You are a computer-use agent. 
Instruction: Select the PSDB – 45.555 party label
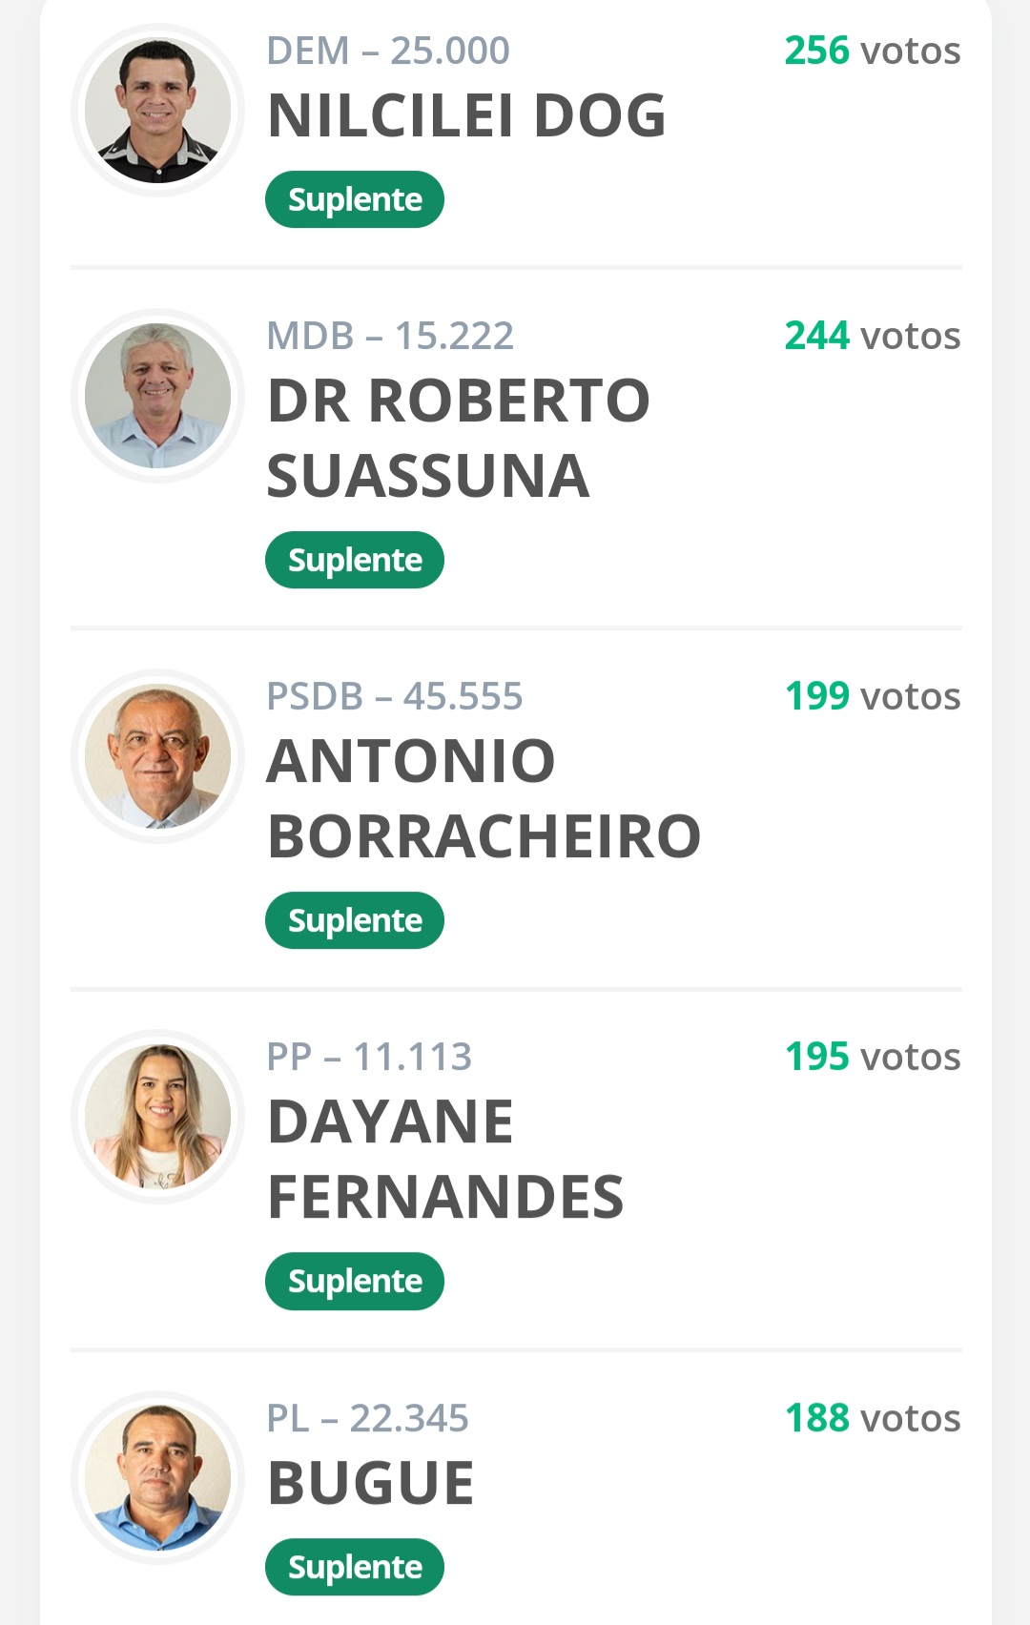pos(394,696)
